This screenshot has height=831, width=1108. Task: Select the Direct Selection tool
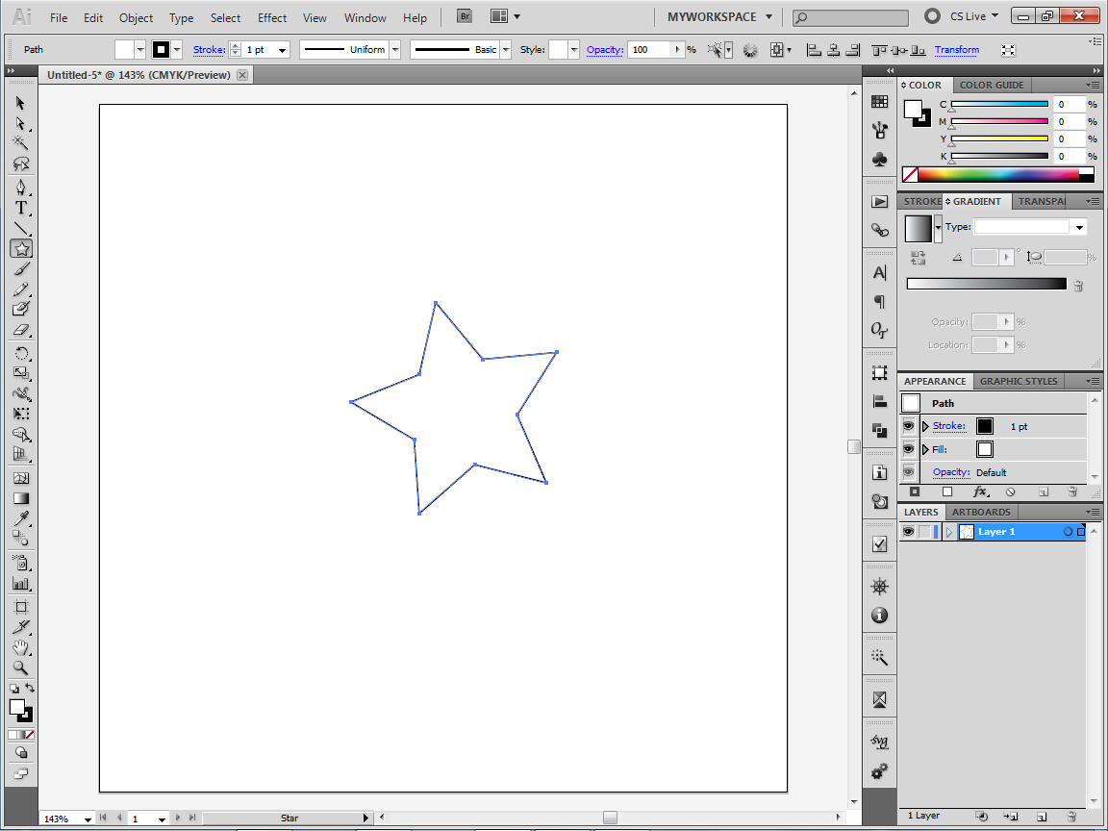tap(21, 123)
